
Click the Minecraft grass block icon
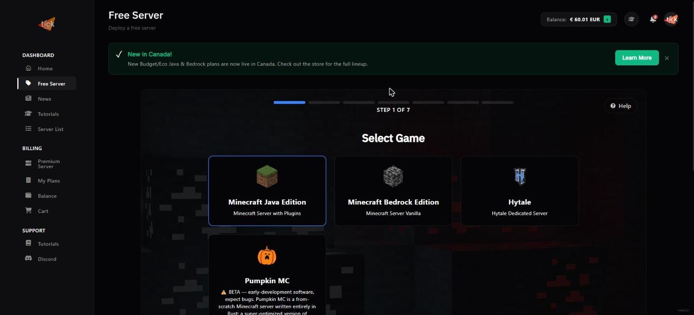267,176
